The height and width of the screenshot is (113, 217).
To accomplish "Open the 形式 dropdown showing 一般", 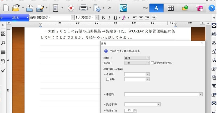I will (137, 63).
